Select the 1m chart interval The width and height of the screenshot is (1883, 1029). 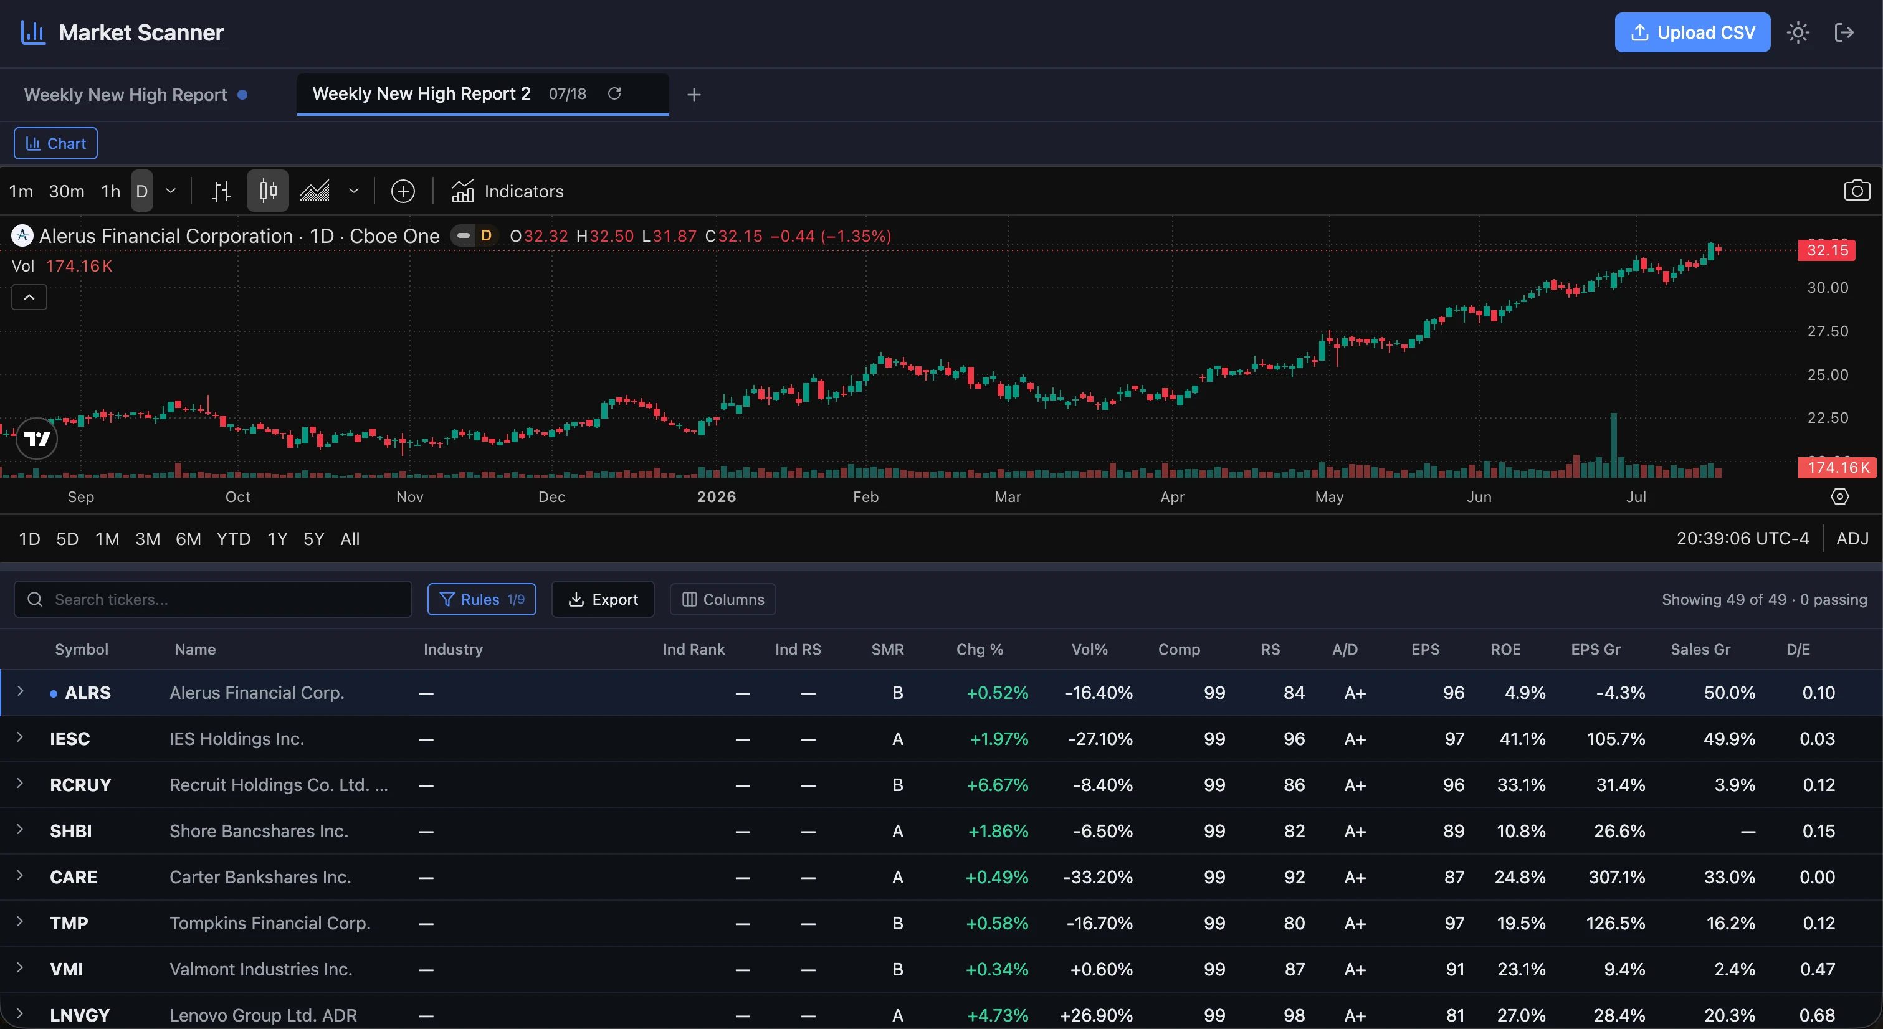click(x=21, y=191)
